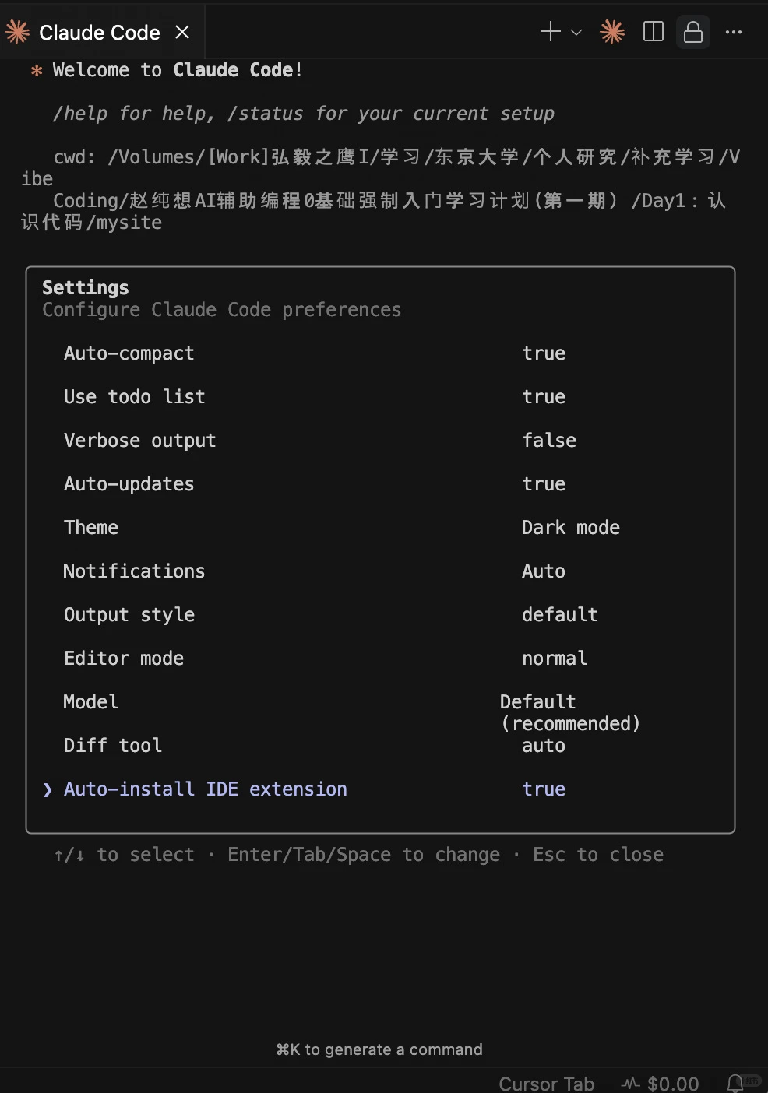Image resolution: width=768 pixels, height=1093 pixels.
Task: Click the Welcome to Claude Code text
Action: (178, 70)
